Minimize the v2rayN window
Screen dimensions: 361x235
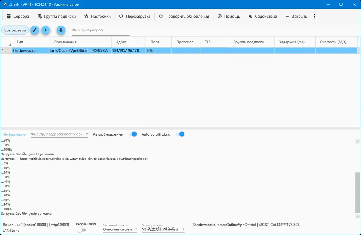[x=328, y=4]
